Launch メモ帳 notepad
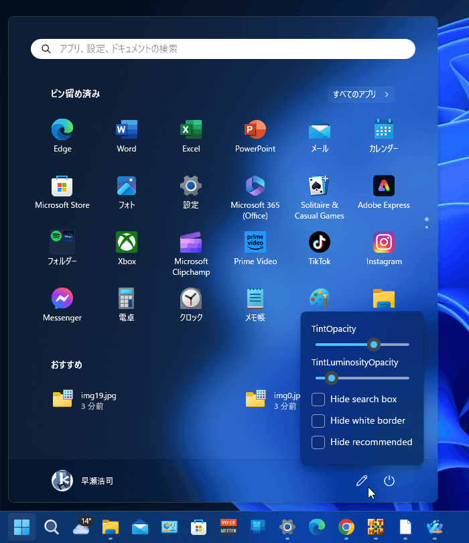The height and width of the screenshot is (543, 469). click(255, 304)
